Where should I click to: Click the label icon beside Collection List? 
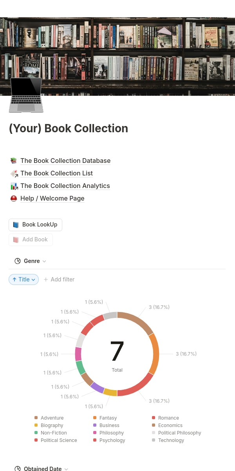[x=14, y=173]
